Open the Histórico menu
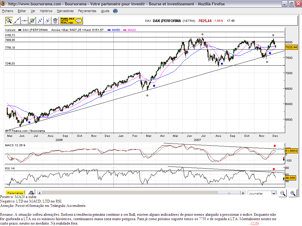Screen dimensions: 302x226 click(46, 11)
